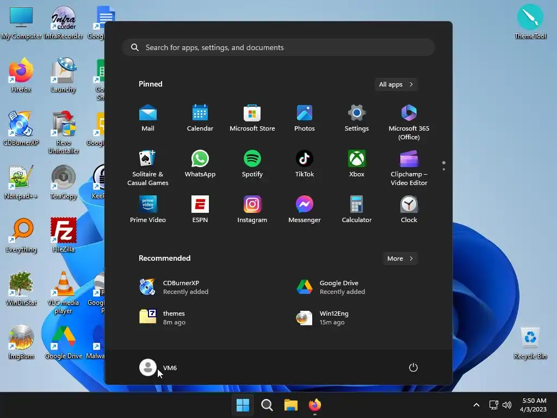
Task: Open Clipchamp Video Editor
Action: point(409,168)
